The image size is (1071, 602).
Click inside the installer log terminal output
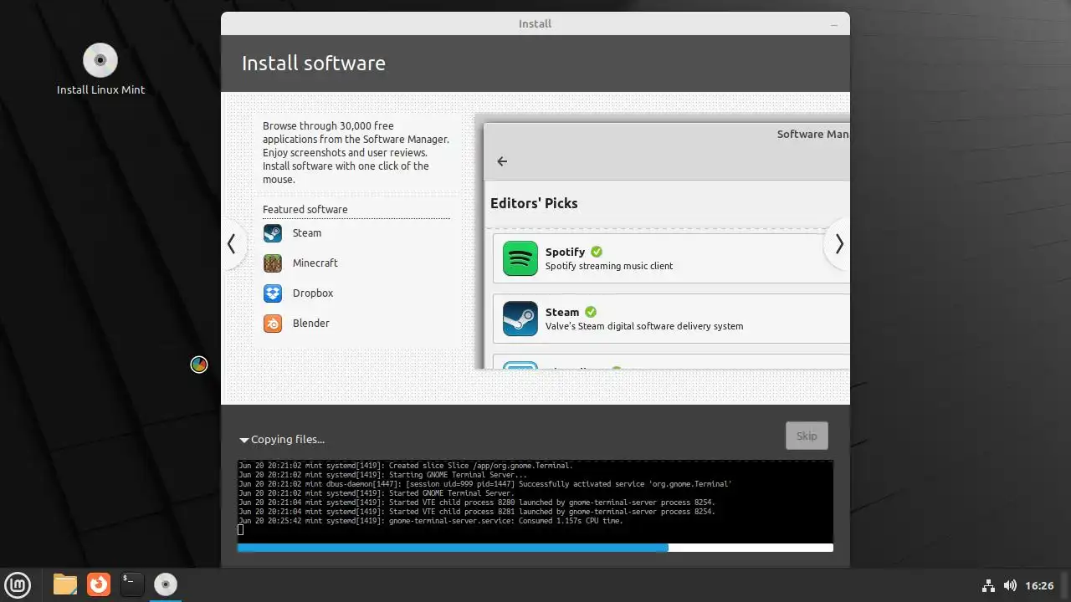pyautogui.click(x=535, y=502)
